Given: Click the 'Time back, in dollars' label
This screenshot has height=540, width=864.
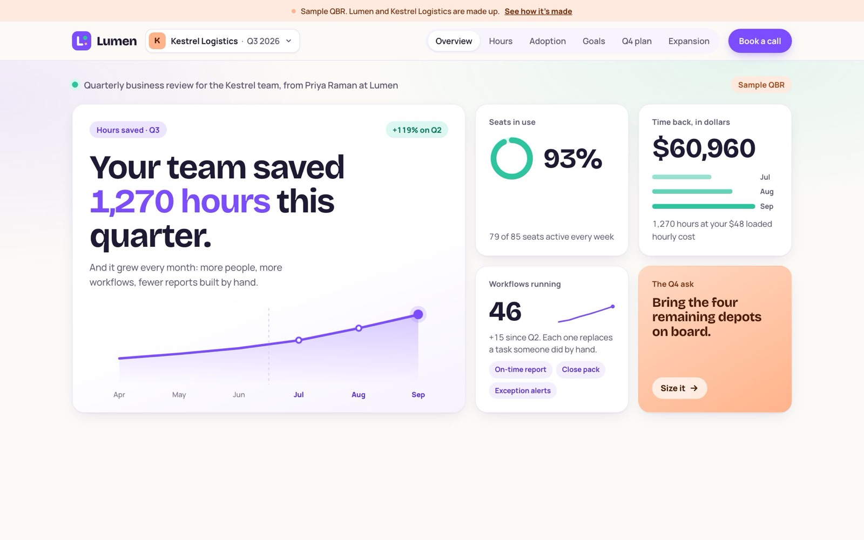Looking at the screenshot, I should [x=691, y=122].
